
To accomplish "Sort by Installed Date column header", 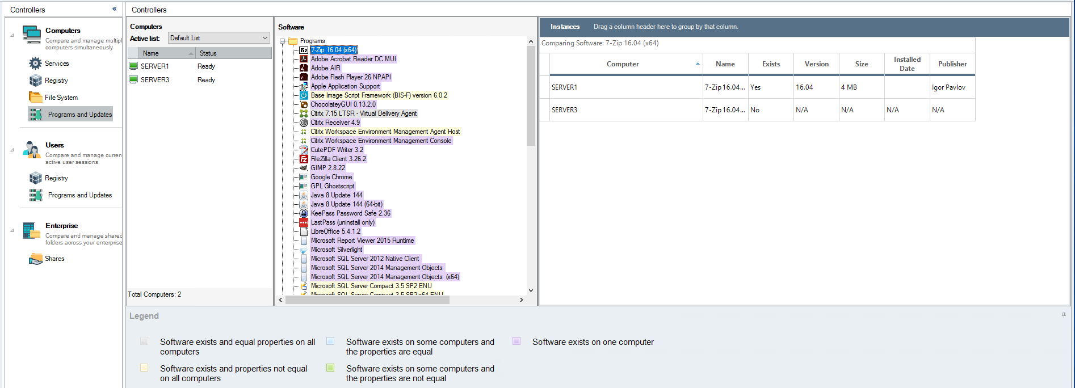I will pyautogui.click(x=907, y=64).
